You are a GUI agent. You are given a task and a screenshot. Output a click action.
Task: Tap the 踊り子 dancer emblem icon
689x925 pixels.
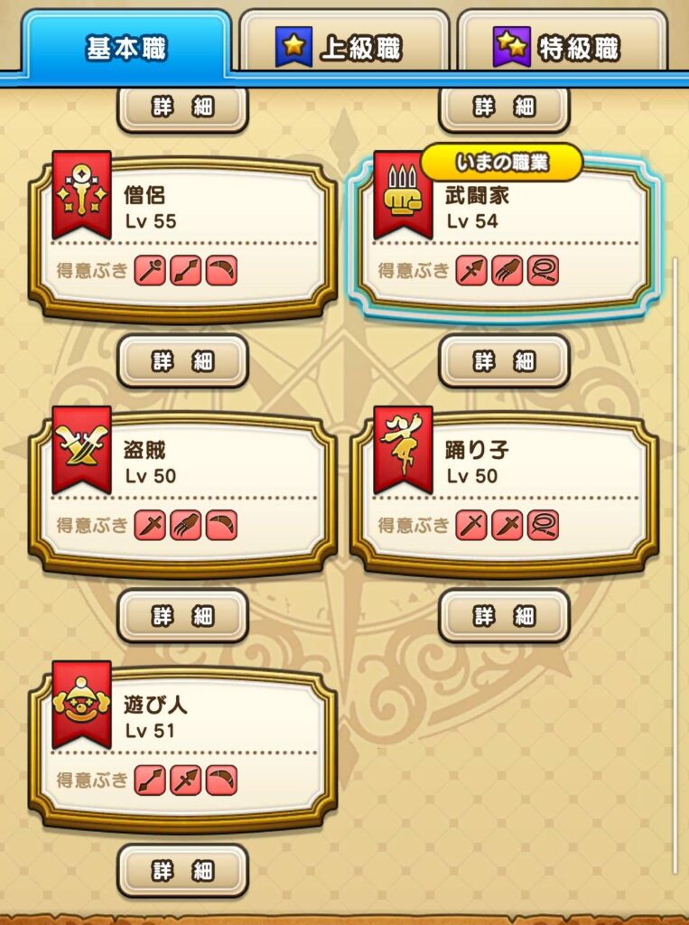pyautogui.click(x=403, y=450)
